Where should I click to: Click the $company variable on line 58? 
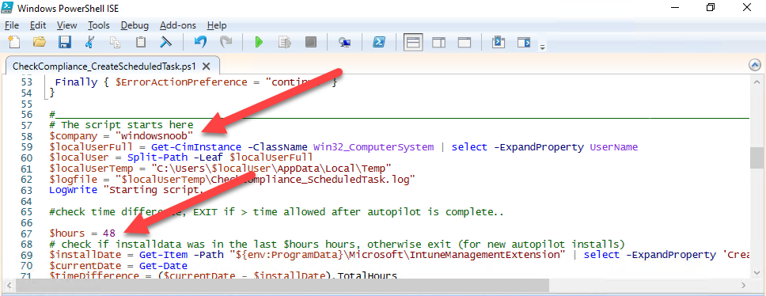[73, 135]
